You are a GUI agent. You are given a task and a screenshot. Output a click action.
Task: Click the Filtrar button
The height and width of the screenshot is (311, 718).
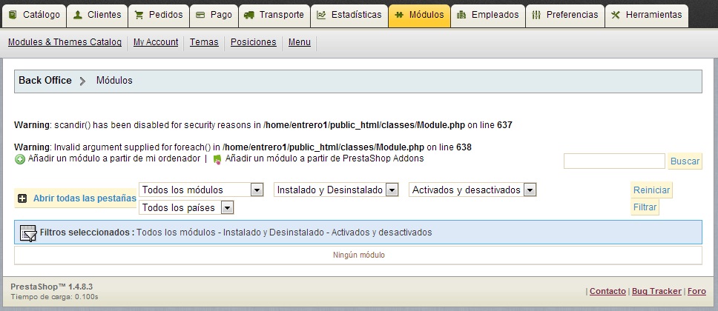pos(645,207)
